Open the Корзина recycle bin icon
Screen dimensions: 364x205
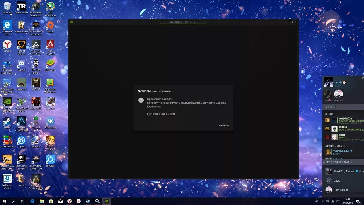7,8
